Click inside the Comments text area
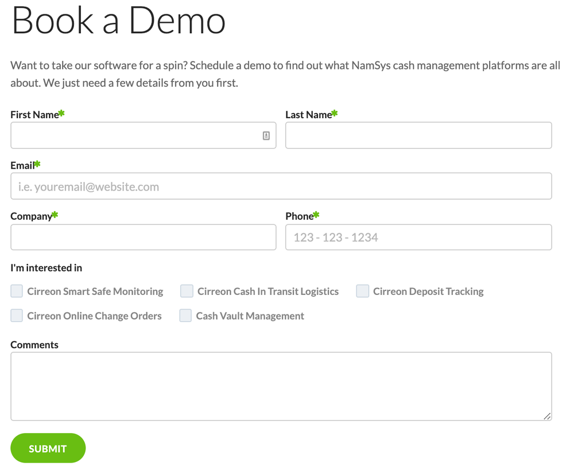This screenshot has height=470, width=574. (281, 387)
